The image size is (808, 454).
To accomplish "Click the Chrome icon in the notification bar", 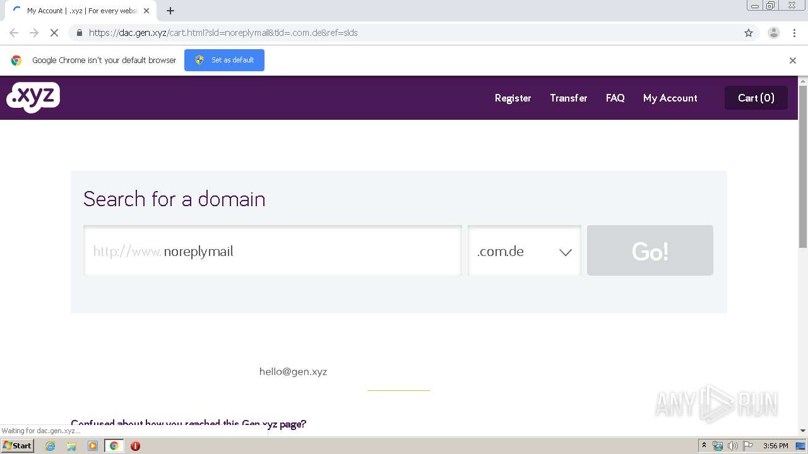I will point(16,61).
